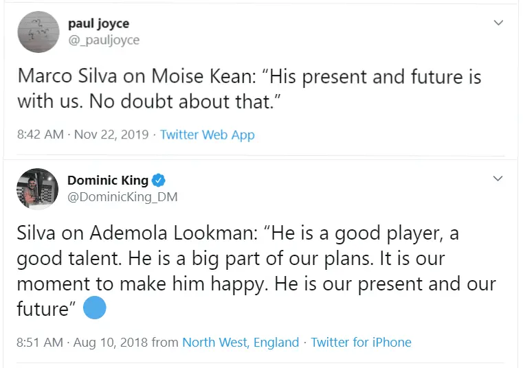This screenshot has height=368, width=523.
Task: Click Dominic King's profile picture
Action: 38,188
